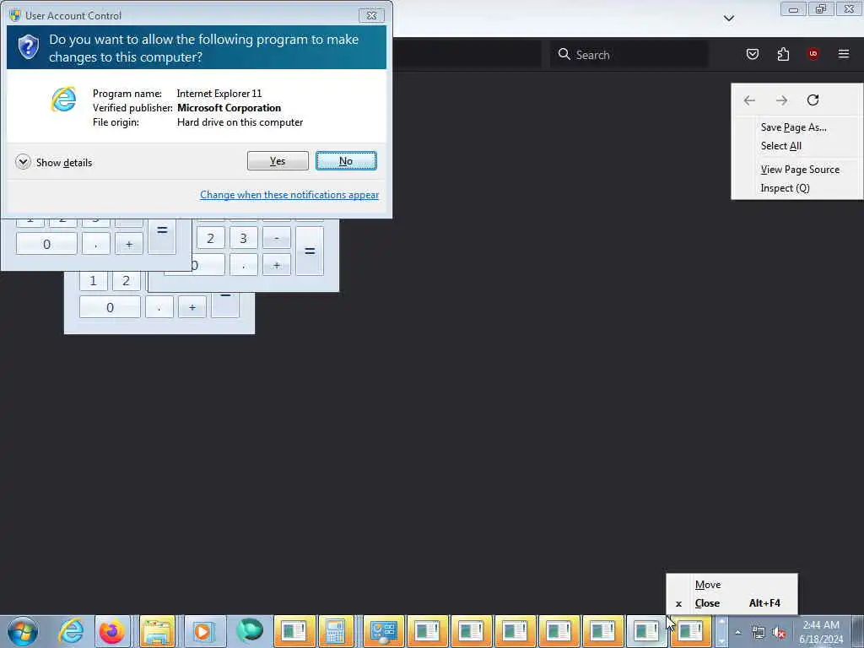The height and width of the screenshot is (648, 864).
Task: Click the equals key on the middle calculator
Action: point(310,251)
